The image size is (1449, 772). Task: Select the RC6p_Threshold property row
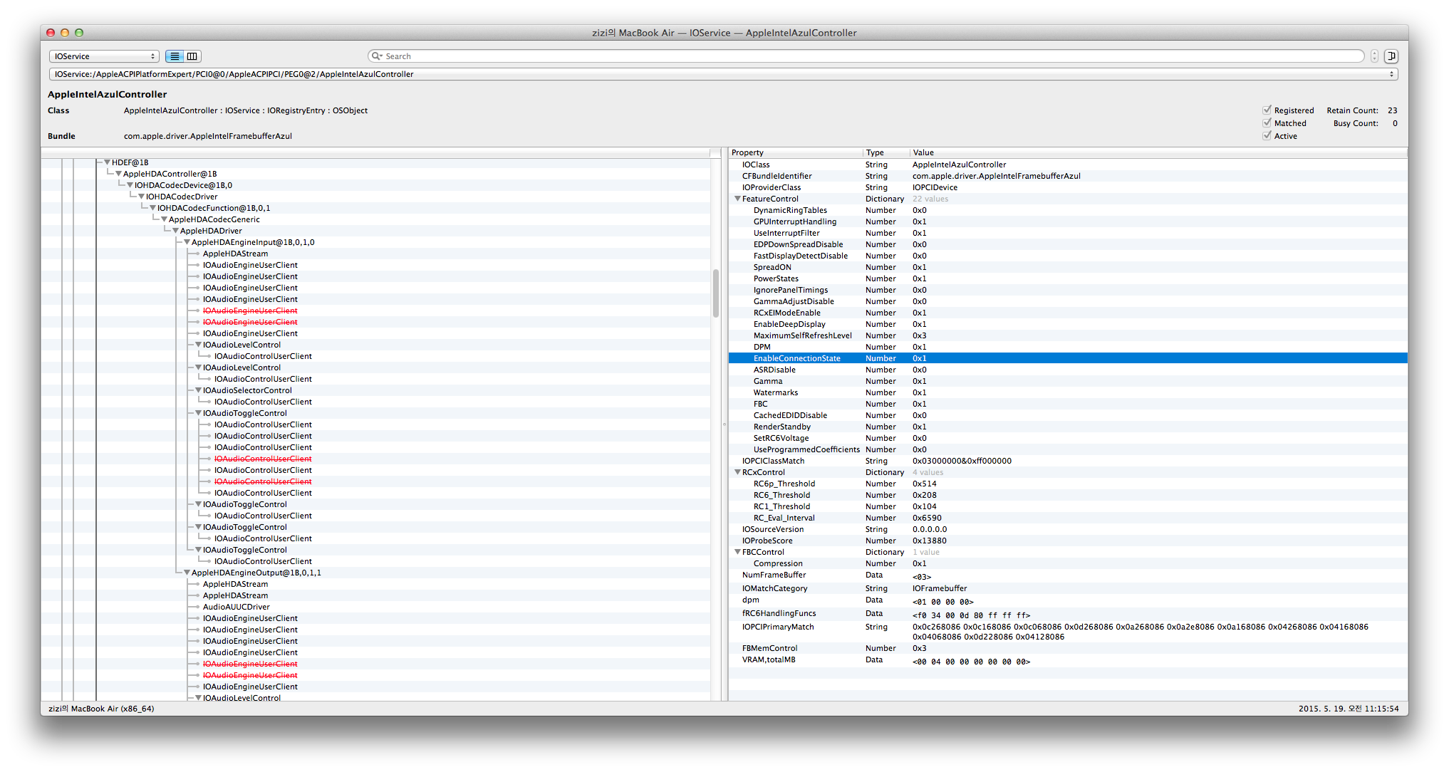coord(1068,484)
